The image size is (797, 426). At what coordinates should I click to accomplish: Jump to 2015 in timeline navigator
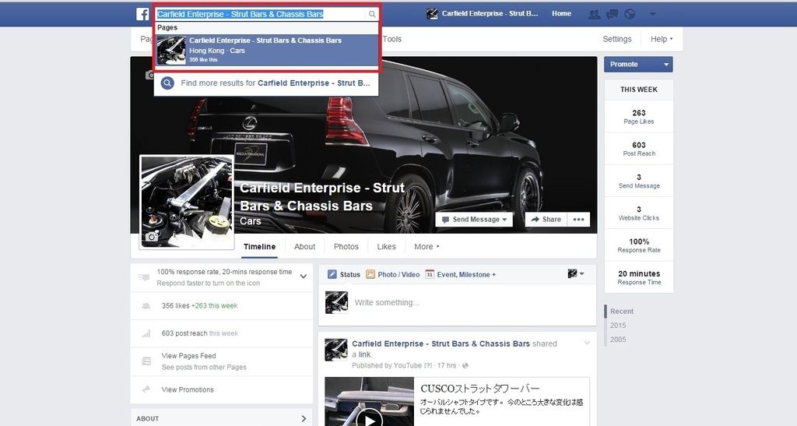point(618,326)
